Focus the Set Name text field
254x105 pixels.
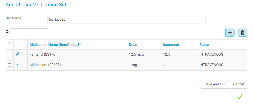(126, 20)
